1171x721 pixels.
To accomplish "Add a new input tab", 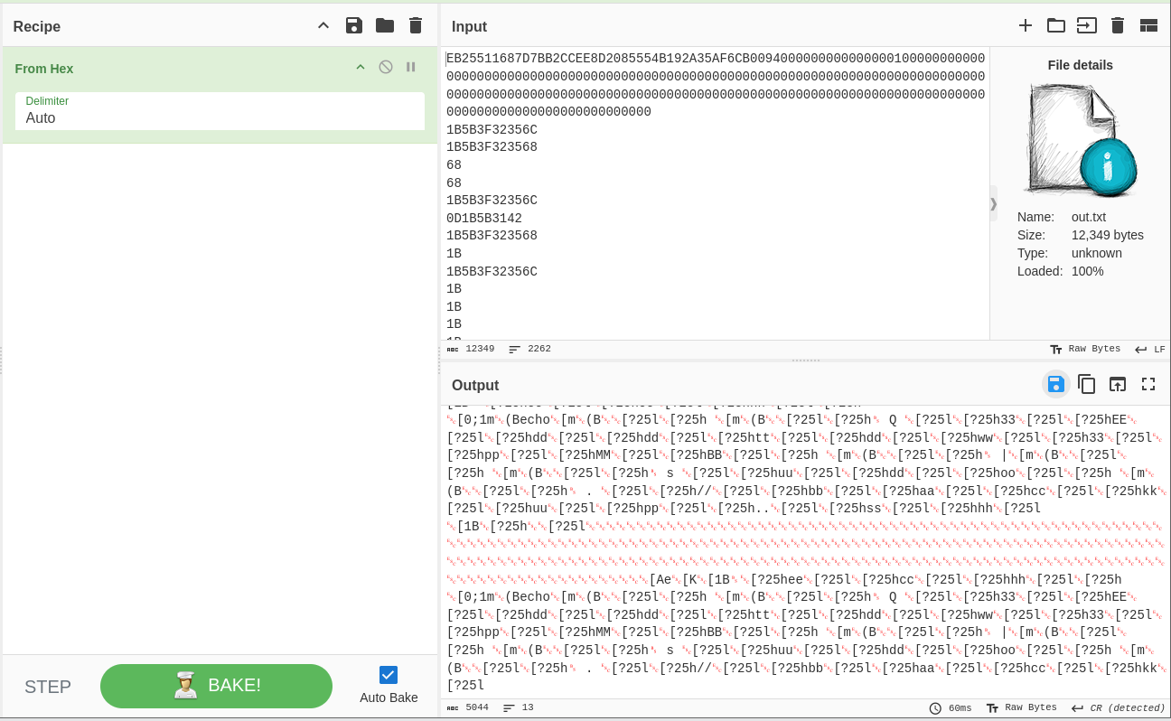I will pos(1026,25).
